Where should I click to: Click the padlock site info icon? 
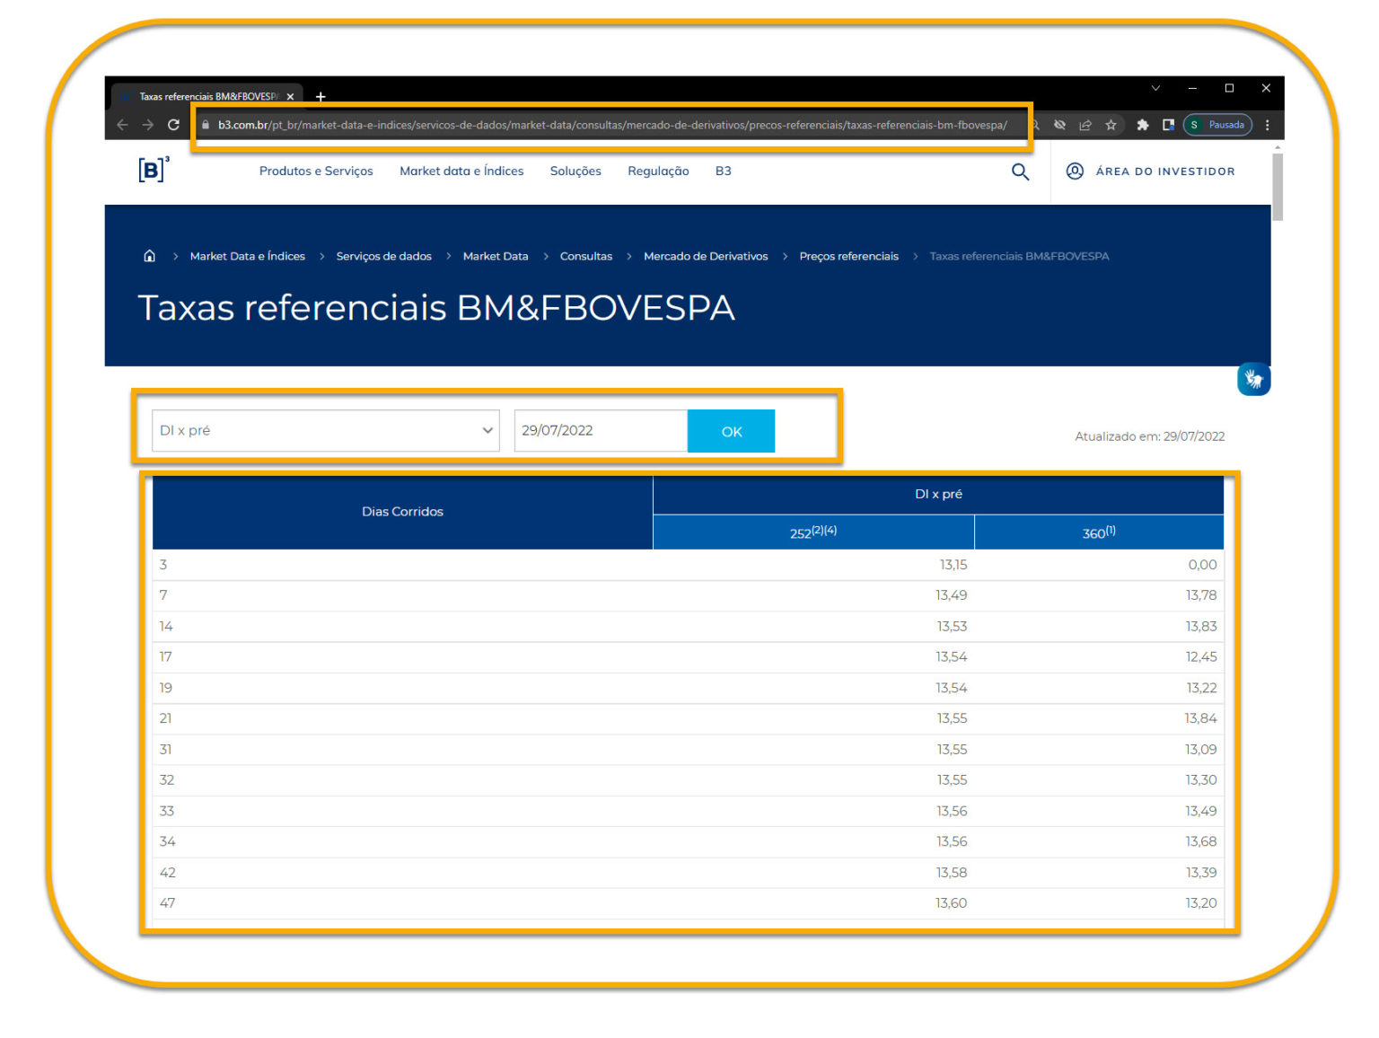click(206, 125)
